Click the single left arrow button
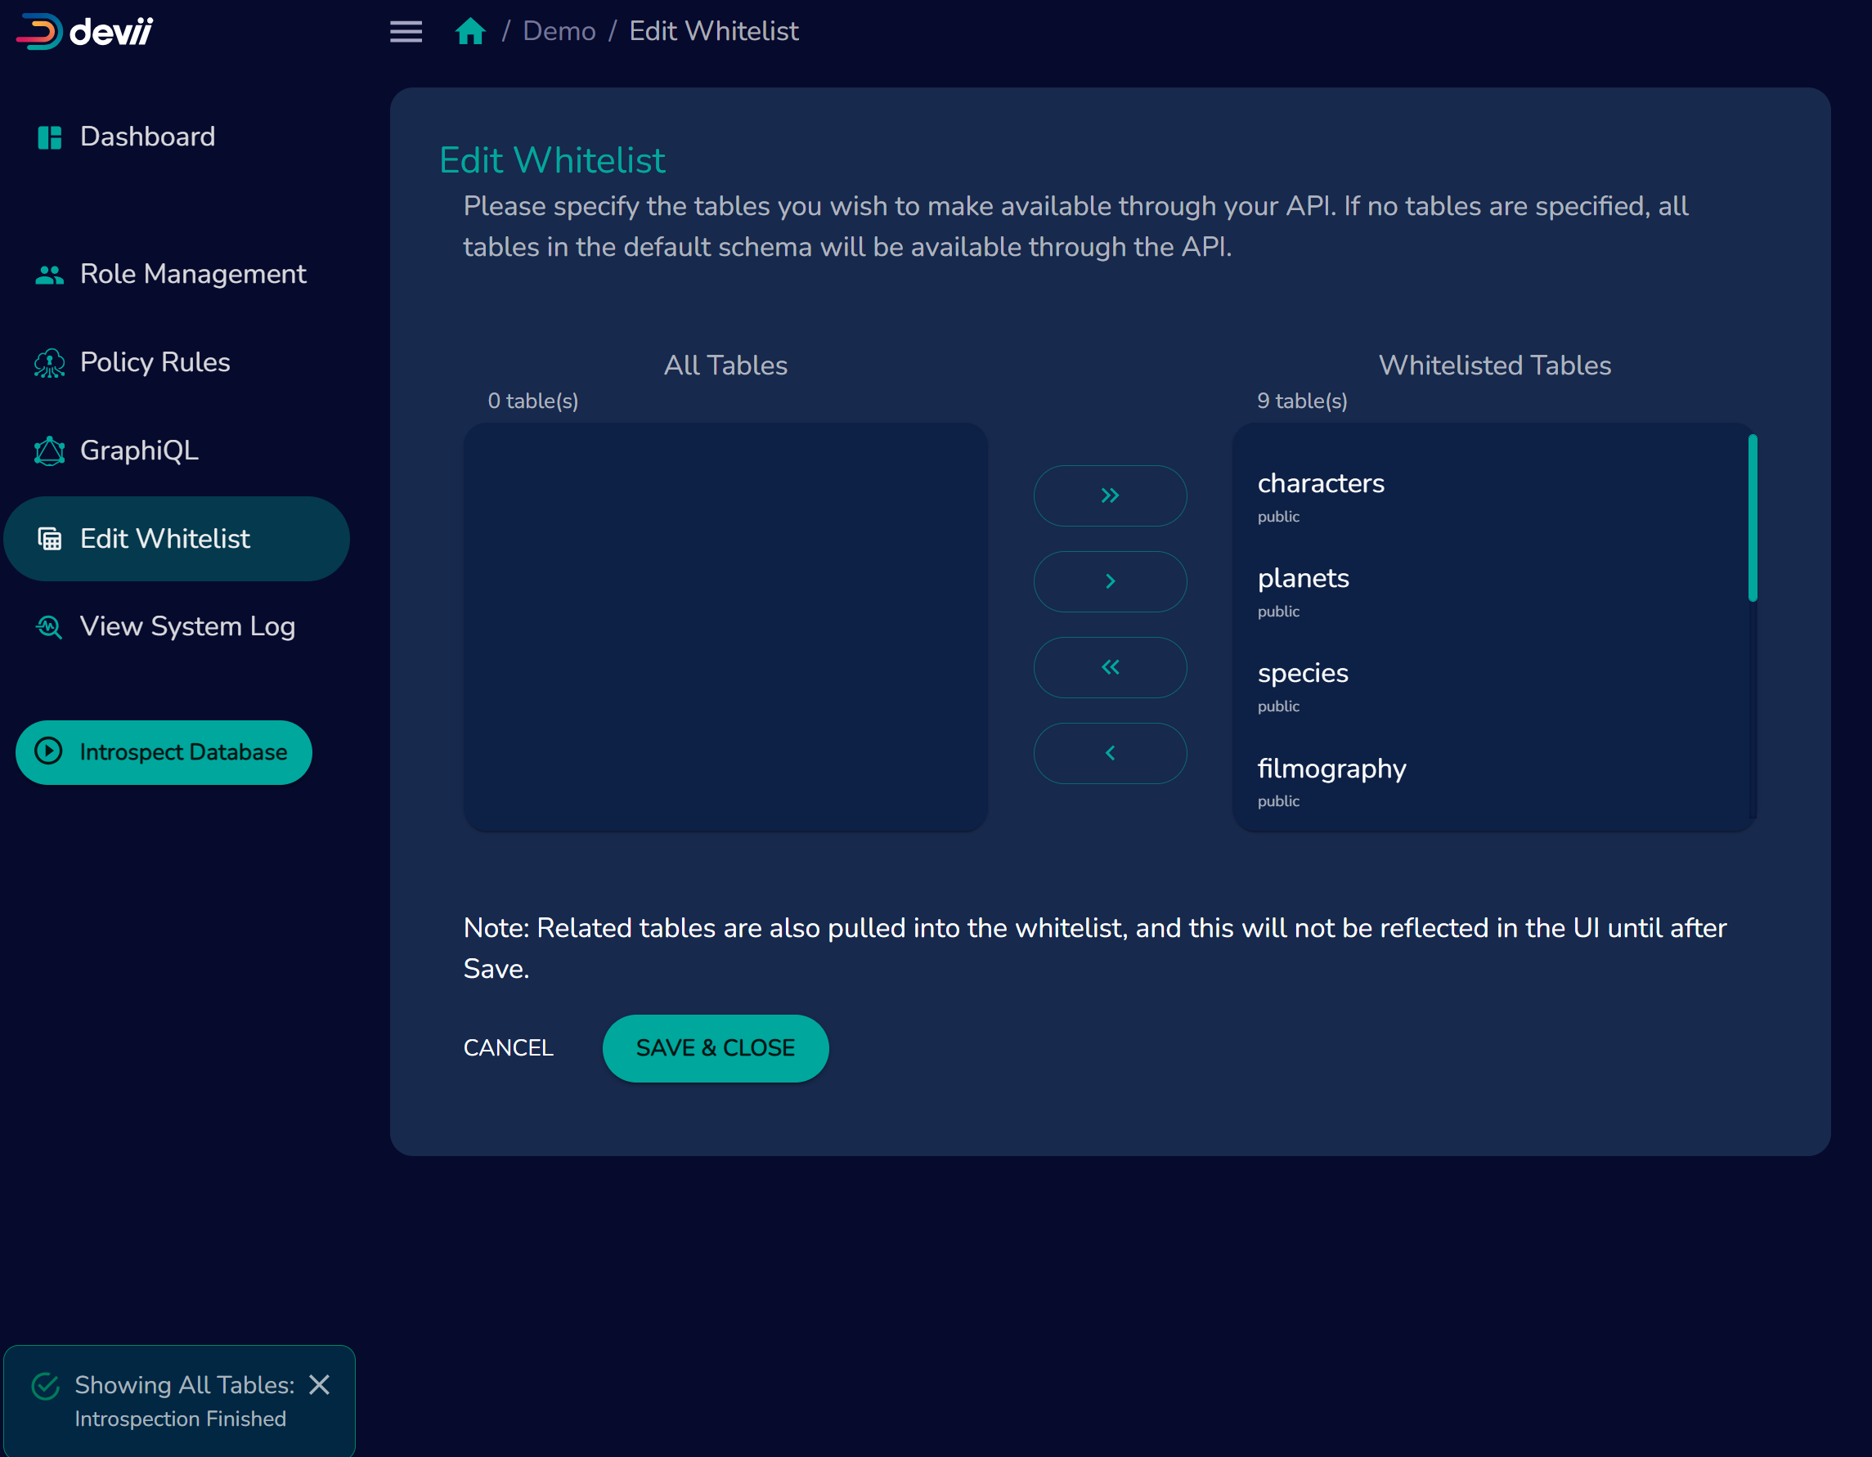Viewport: 1872px width, 1457px height. click(1109, 752)
